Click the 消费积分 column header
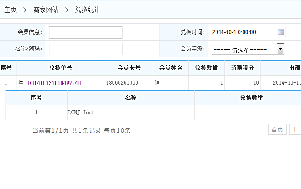Viewport: 301px width, 189px height. click(242, 68)
